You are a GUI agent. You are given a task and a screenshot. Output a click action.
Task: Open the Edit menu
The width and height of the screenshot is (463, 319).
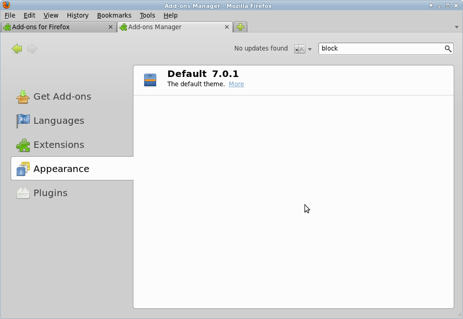click(x=30, y=15)
